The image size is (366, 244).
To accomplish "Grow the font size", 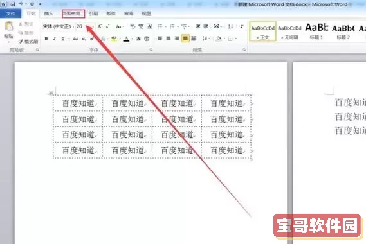I will 100,26.
